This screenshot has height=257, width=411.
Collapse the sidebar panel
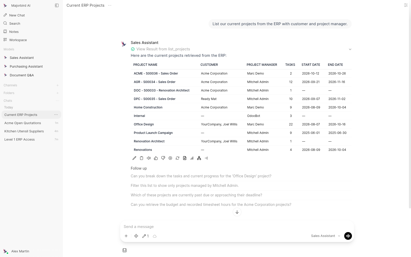[x=57, y=5]
